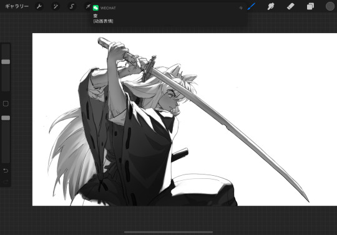Tap the brush size slider handle
337x235 pixels.
(6, 62)
